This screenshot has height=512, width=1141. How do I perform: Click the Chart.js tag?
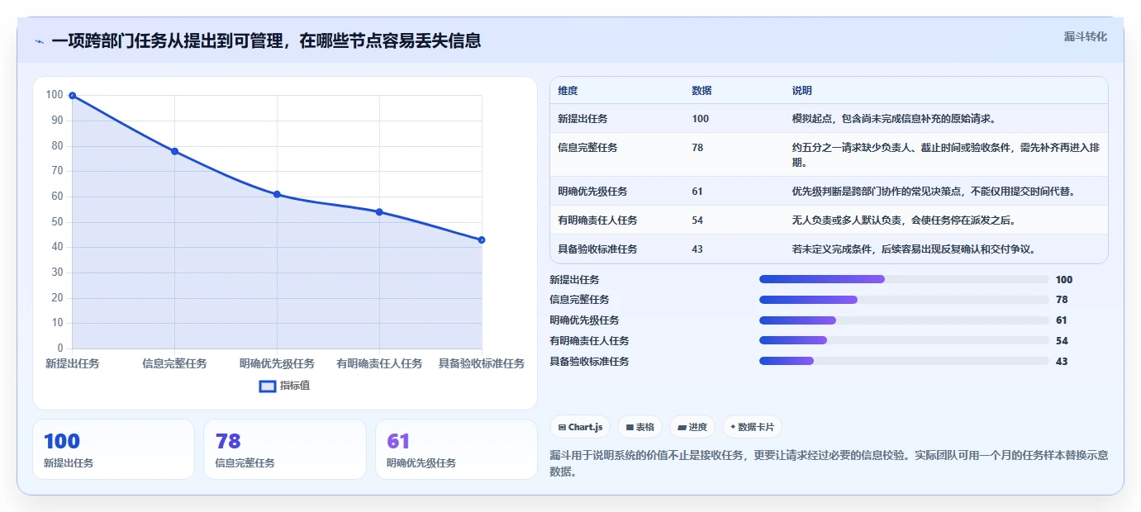[580, 427]
